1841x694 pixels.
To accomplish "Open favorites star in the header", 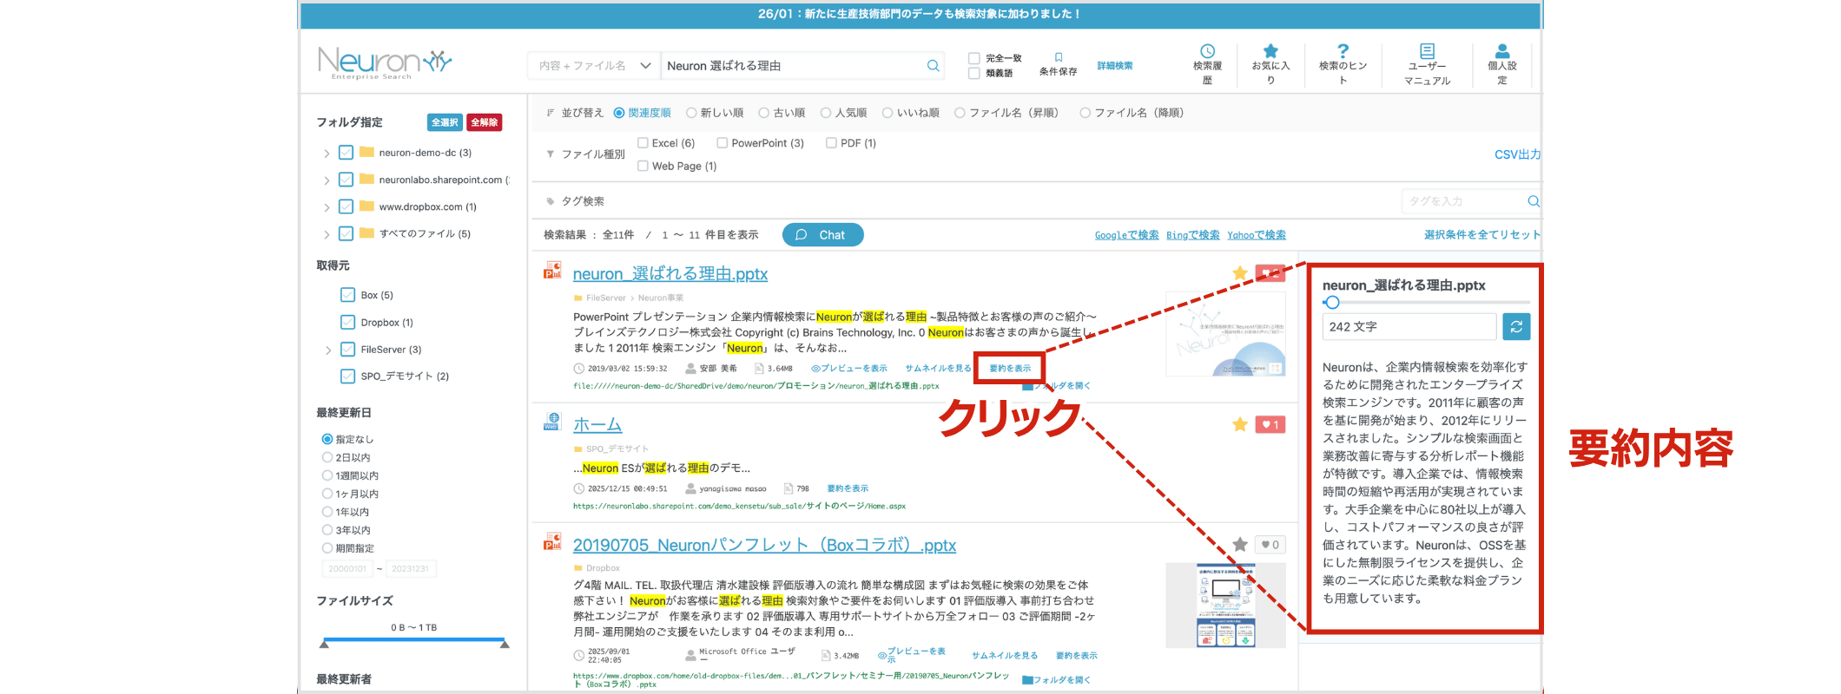I will pyautogui.click(x=1270, y=51).
